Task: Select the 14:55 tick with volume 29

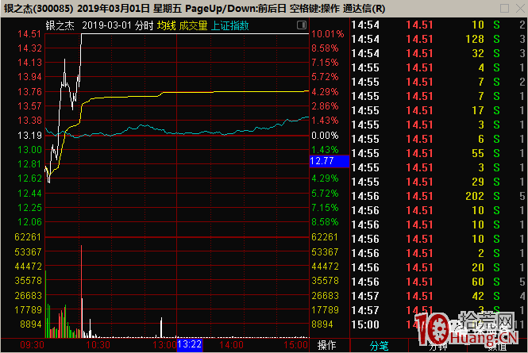Action: pos(437,182)
